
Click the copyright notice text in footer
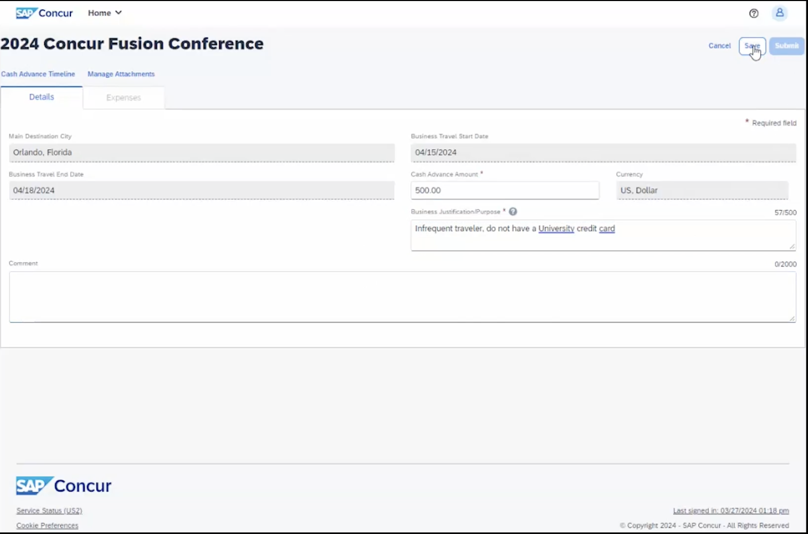[x=704, y=526]
